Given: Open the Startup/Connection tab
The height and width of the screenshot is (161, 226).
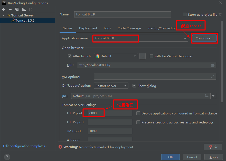Looking at the screenshot, I should [162, 28].
